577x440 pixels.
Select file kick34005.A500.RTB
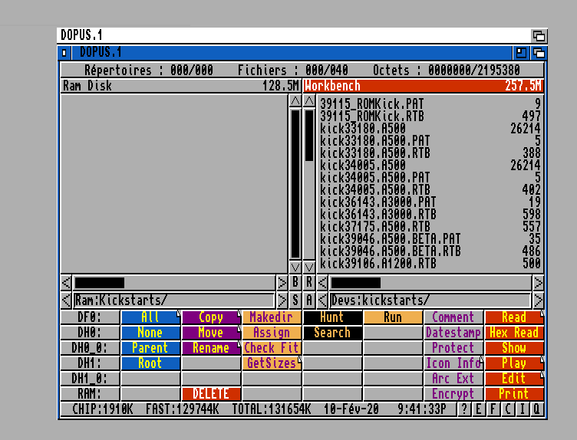(x=430, y=189)
